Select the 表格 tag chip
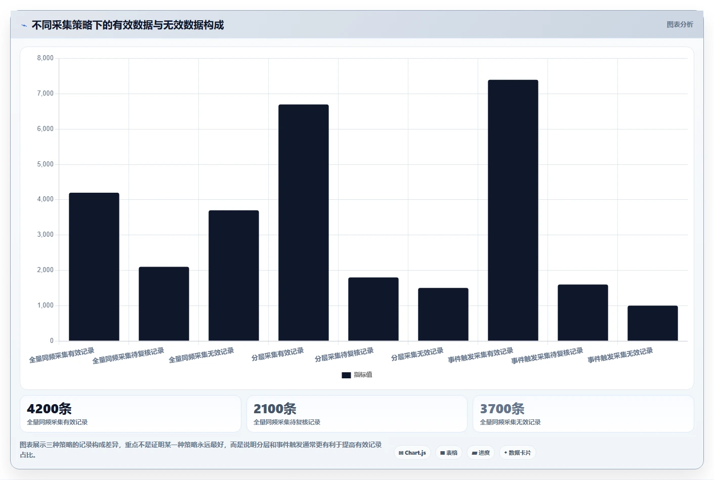 (449, 453)
